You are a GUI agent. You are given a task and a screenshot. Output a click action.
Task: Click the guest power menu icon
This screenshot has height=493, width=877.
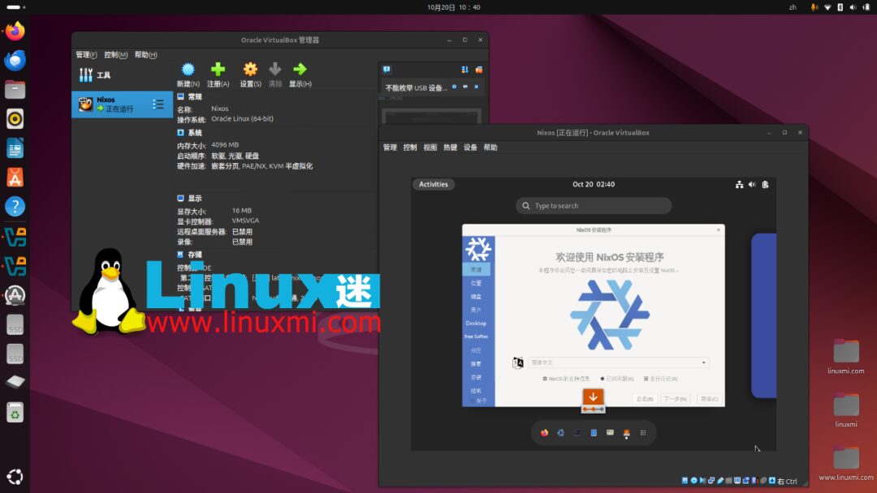pos(765,184)
